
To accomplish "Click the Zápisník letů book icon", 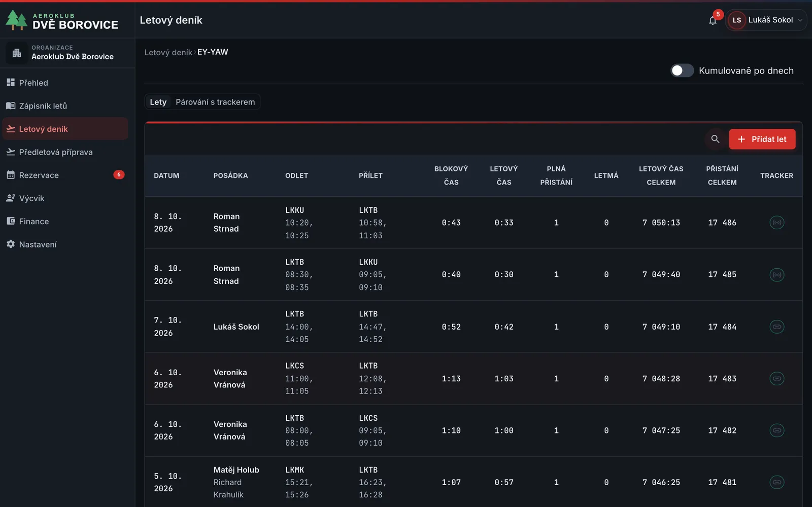I will tap(11, 105).
